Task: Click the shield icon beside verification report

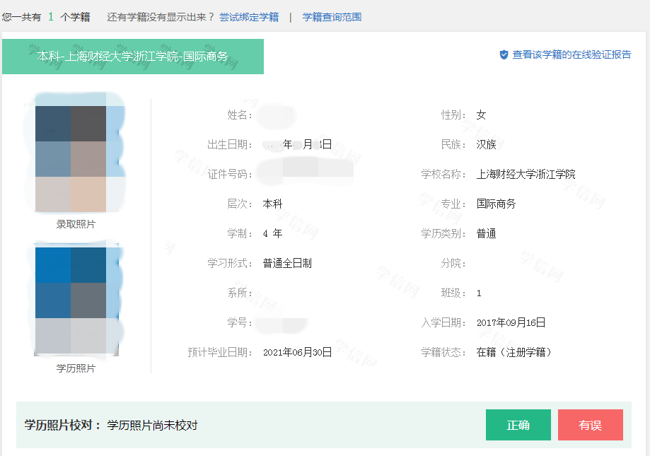Action: pyautogui.click(x=504, y=54)
